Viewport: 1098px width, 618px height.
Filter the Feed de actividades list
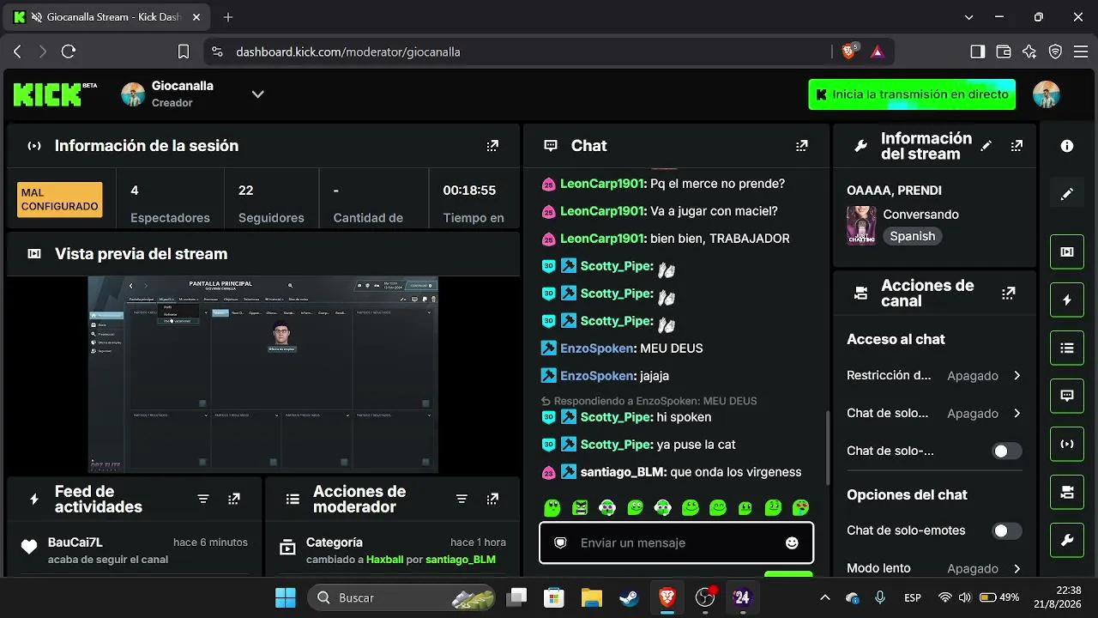[203, 499]
